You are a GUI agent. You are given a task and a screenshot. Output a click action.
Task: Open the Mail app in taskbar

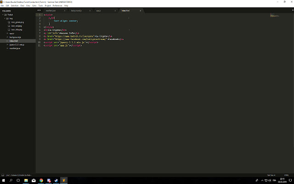click(33, 181)
